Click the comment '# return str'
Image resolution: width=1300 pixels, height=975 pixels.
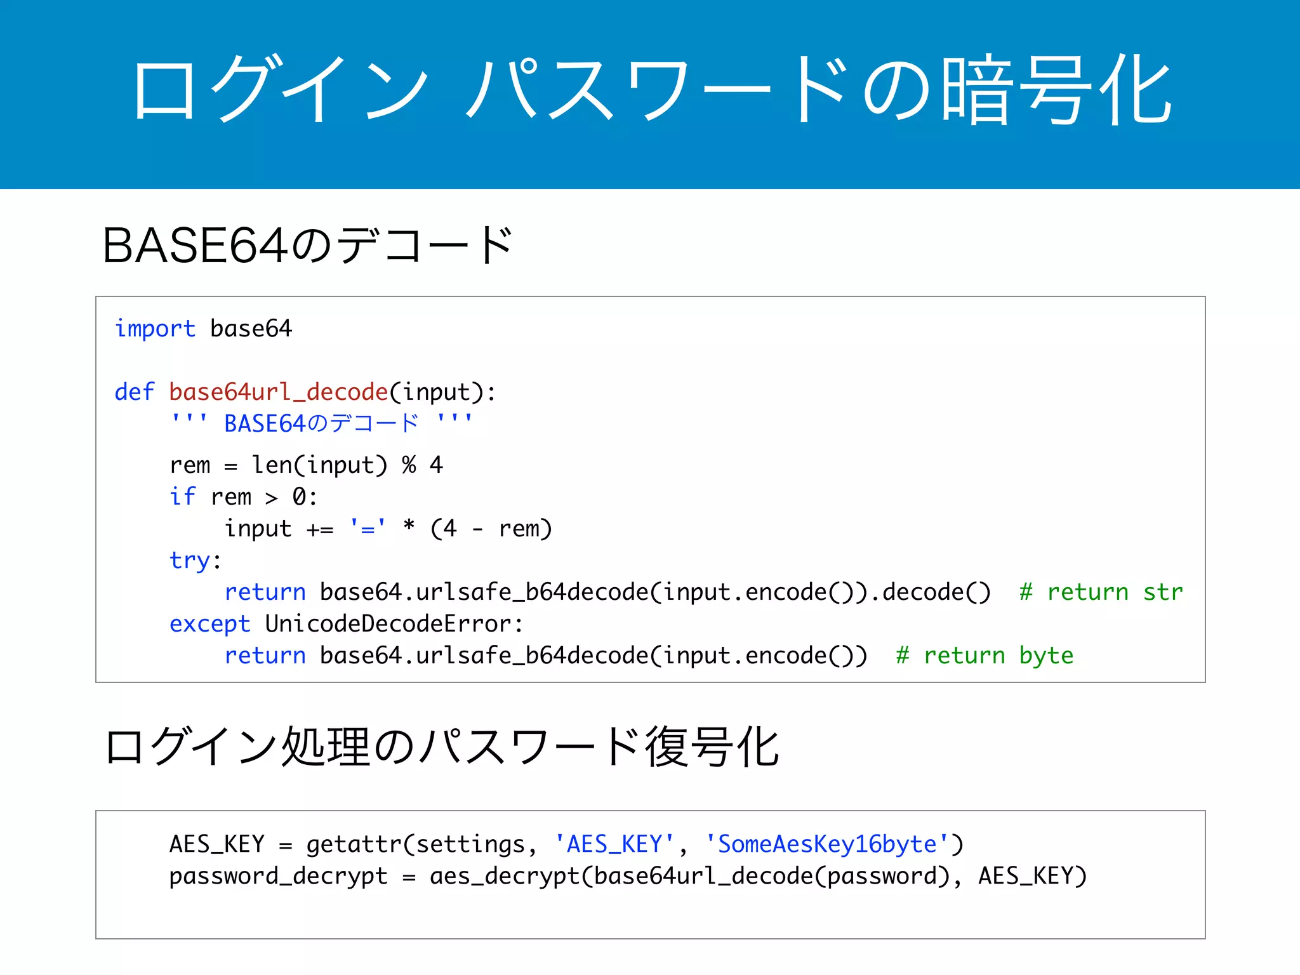pos(1101,592)
